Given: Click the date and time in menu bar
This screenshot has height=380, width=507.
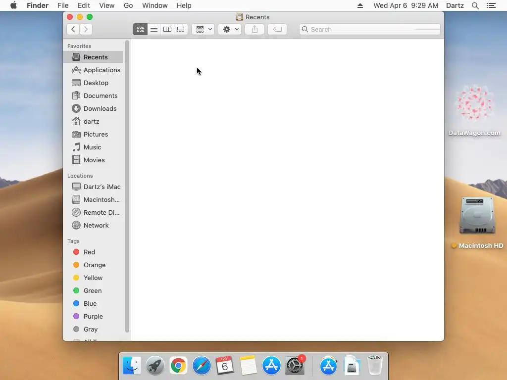Looking at the screenshot, I should click(x=406, y=5).
